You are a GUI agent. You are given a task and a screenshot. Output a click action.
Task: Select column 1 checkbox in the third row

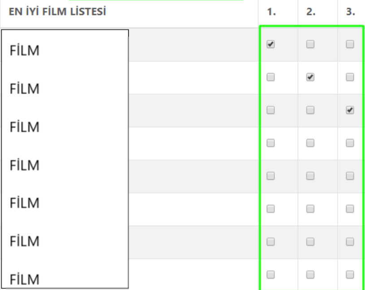tap(270, 110)
